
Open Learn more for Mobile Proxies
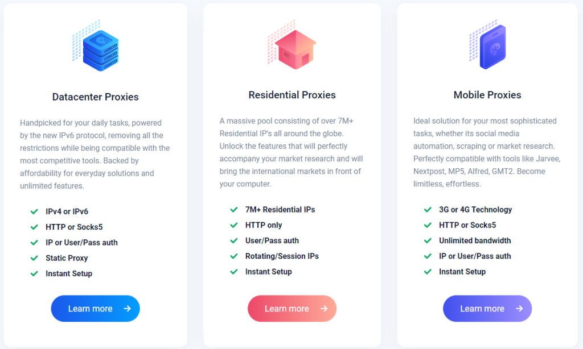[487, 309]
